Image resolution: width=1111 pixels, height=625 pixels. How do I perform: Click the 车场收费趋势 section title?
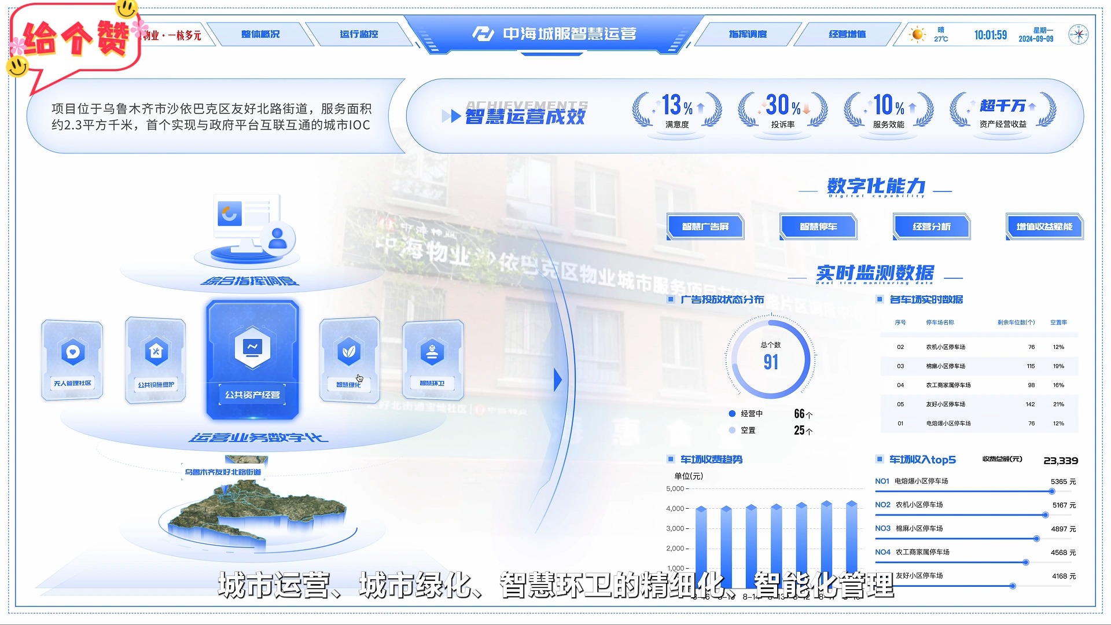[x=711, y=459]
